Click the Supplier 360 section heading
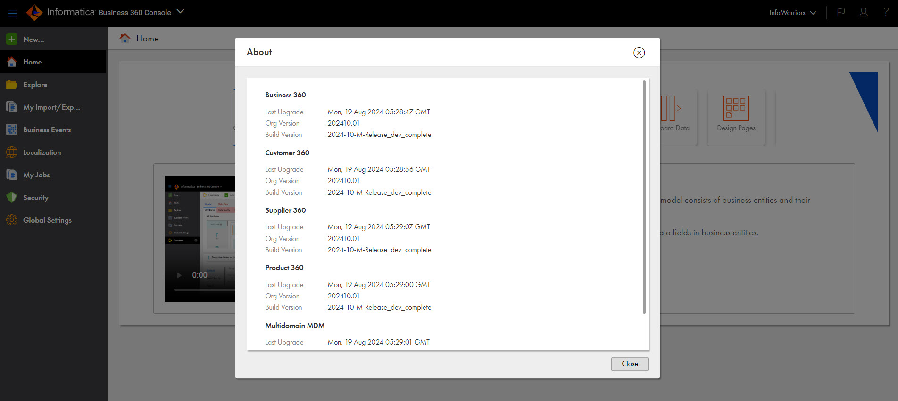Screen dimensions: 898x401 [x=285, y=210]
